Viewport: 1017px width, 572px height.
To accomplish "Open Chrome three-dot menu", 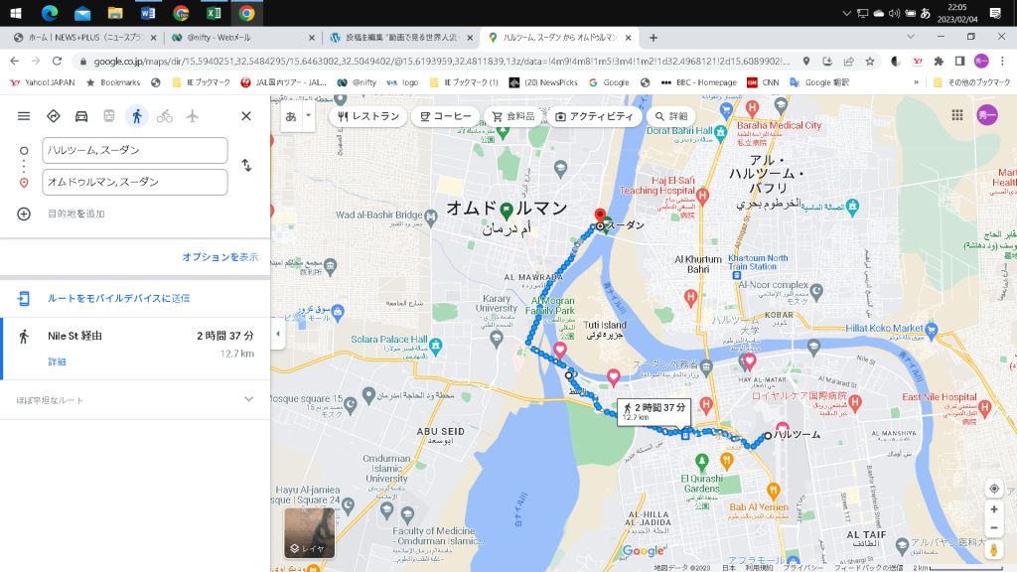I will pos(1002,61).
